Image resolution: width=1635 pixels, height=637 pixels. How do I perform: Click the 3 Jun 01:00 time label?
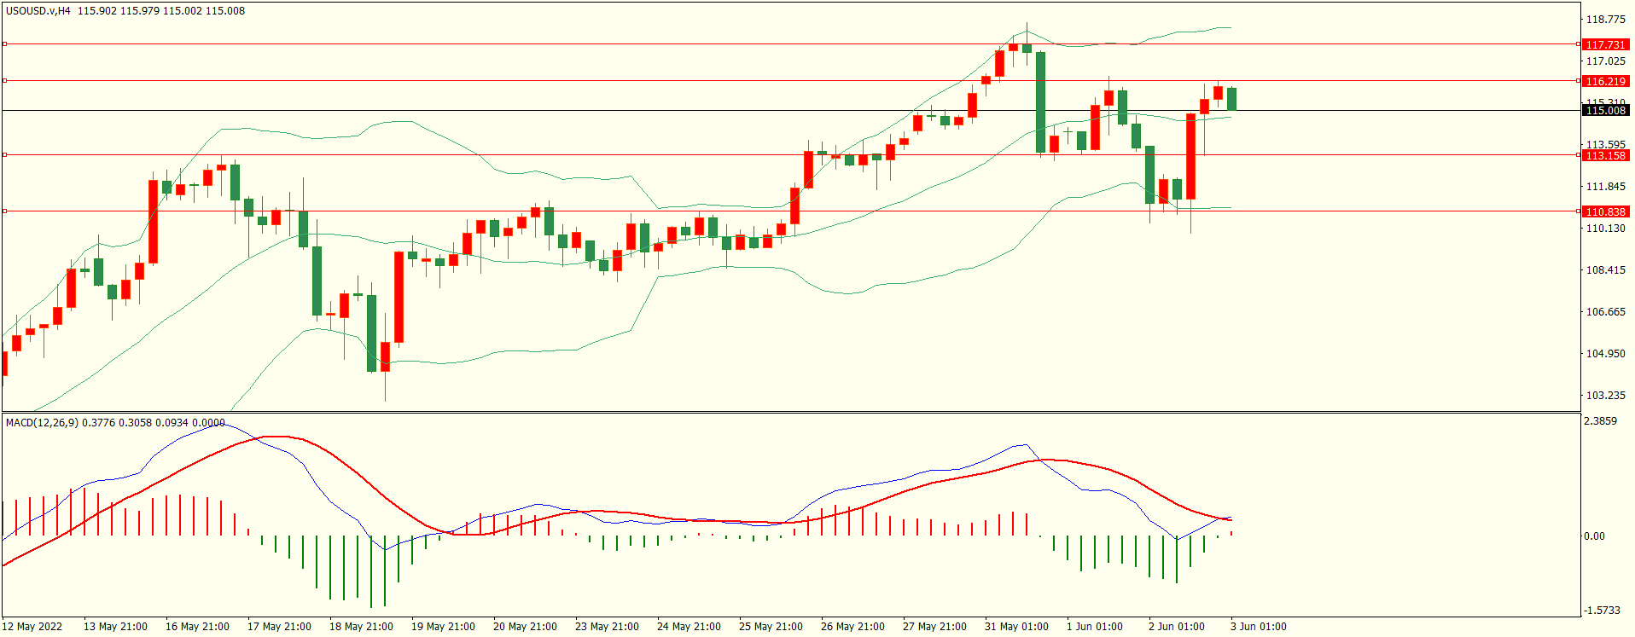1258,626
